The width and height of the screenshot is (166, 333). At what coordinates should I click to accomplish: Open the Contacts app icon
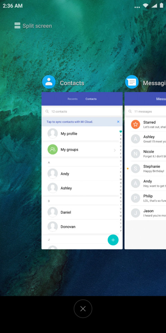(x=49, y=82)
